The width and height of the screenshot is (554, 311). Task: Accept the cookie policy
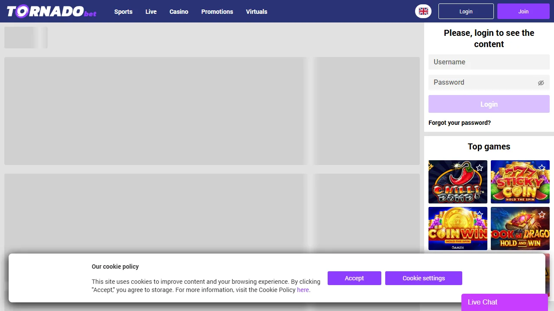pos(354,278)
